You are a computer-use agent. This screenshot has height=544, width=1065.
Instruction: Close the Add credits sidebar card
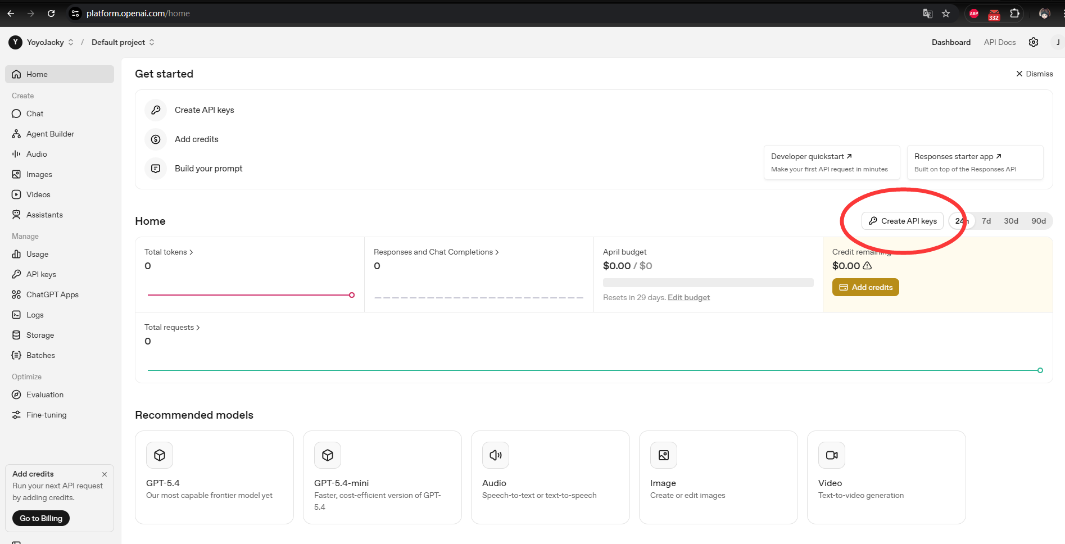(x=105, y=474)
